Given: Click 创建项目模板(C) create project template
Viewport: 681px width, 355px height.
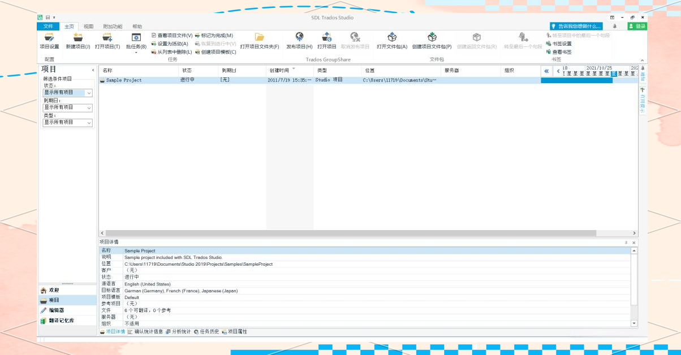Looking at the screenshot, I should (215, 52).
